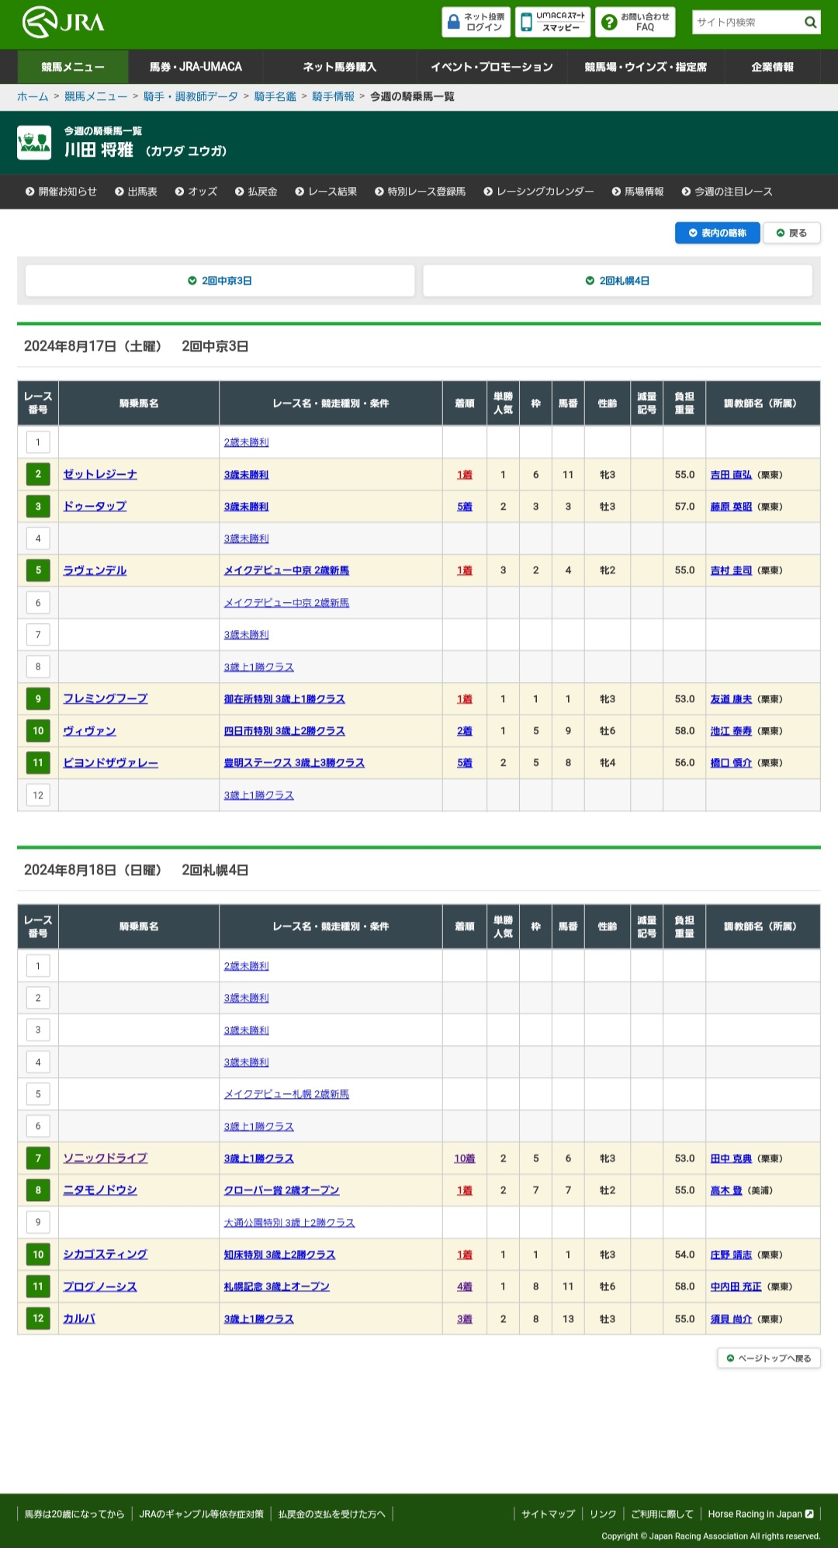Open the サイトマップ footer link
Screen dimensions: 838x1548
(x=548, y=1514)
